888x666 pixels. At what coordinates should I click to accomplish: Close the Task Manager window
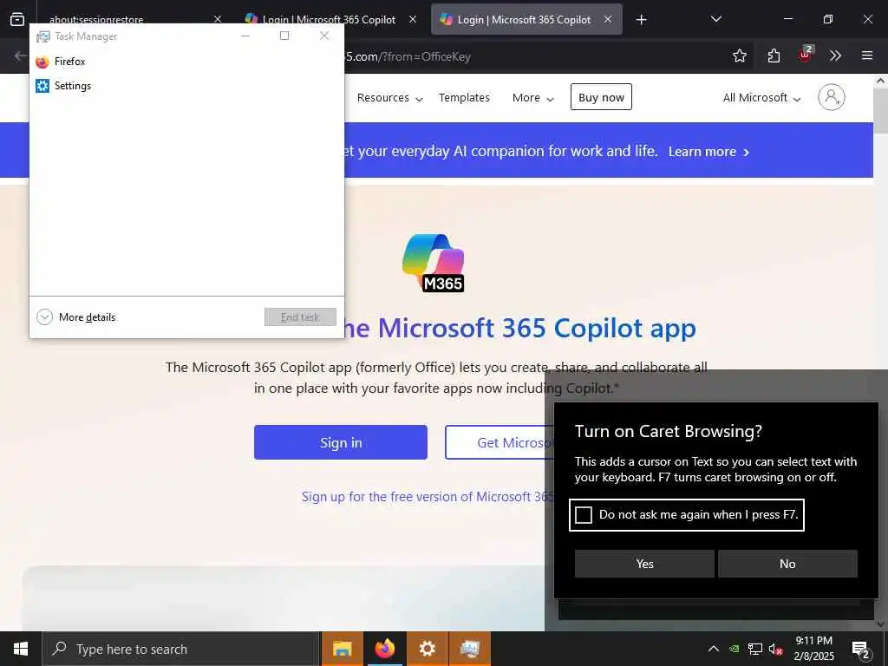(x=324, y=36)
